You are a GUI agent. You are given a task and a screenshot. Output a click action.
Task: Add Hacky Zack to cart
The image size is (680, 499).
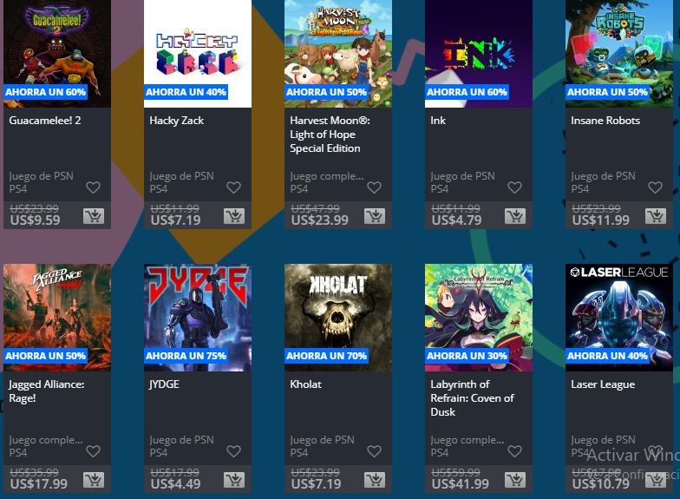coord(234,215)
